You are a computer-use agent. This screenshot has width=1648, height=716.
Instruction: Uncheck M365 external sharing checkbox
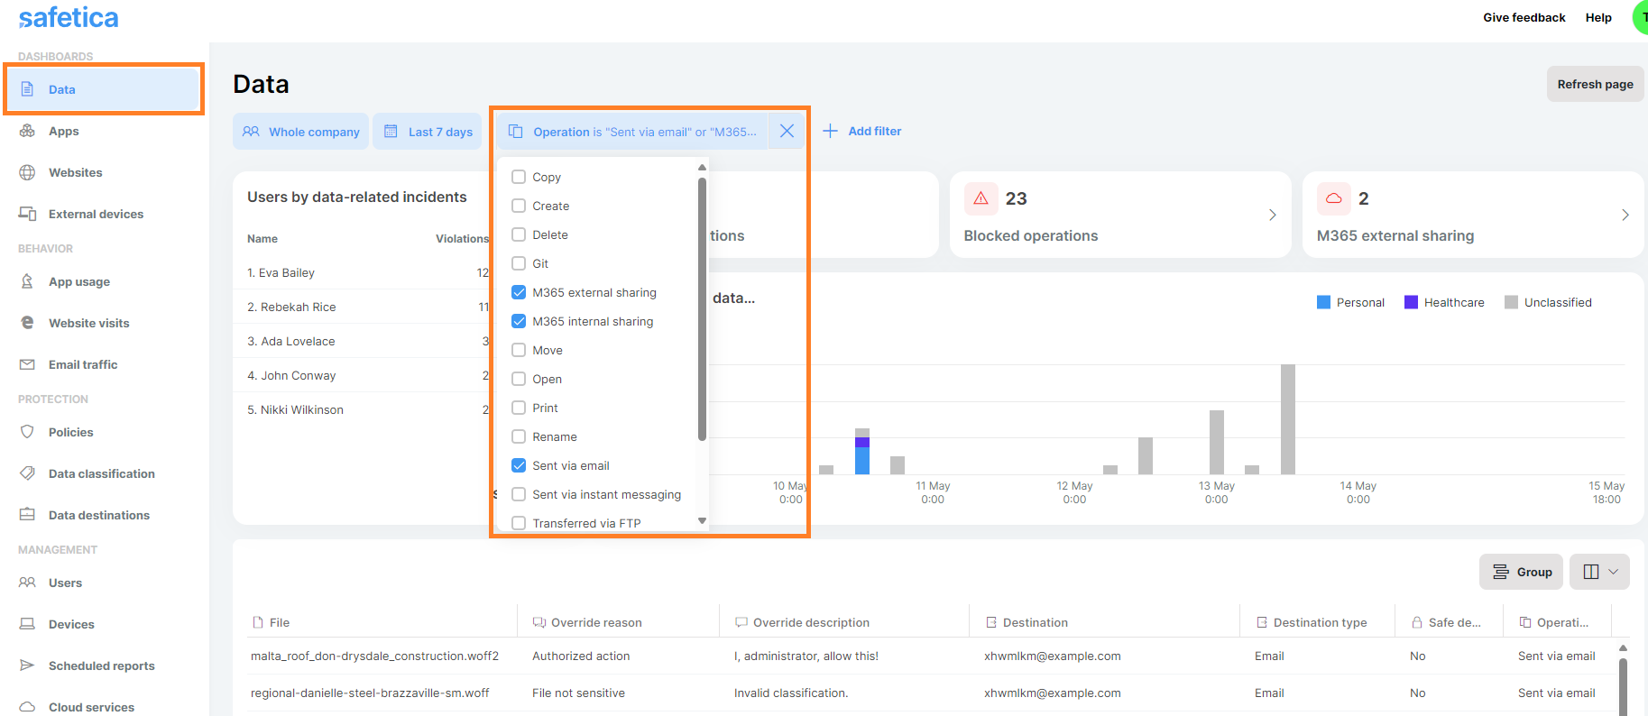coord(519,292)
